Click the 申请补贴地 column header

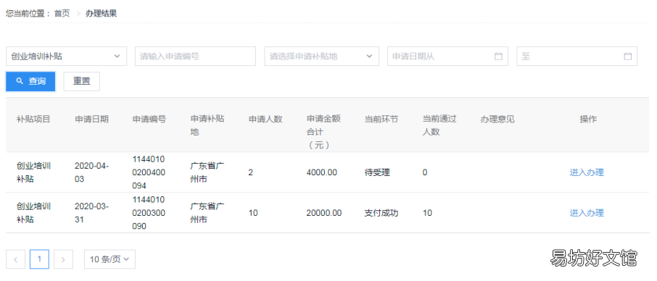pyautogui.click(x=207, y=125)
